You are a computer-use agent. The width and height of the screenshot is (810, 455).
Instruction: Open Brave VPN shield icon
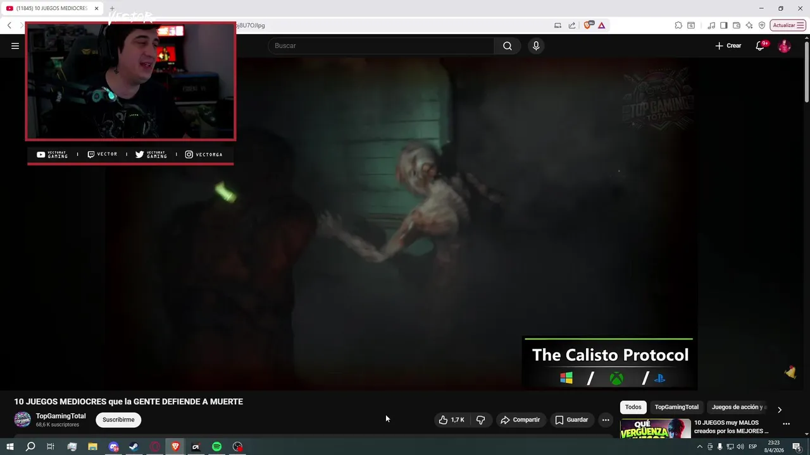[x=762, y=25]
